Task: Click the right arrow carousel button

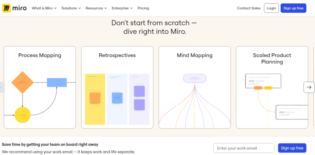Action: [x=309, y=87]
